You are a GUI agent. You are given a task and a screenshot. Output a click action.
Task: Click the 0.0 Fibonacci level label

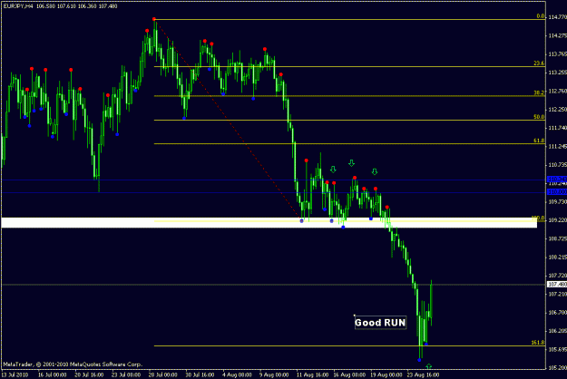click(541, 16)
